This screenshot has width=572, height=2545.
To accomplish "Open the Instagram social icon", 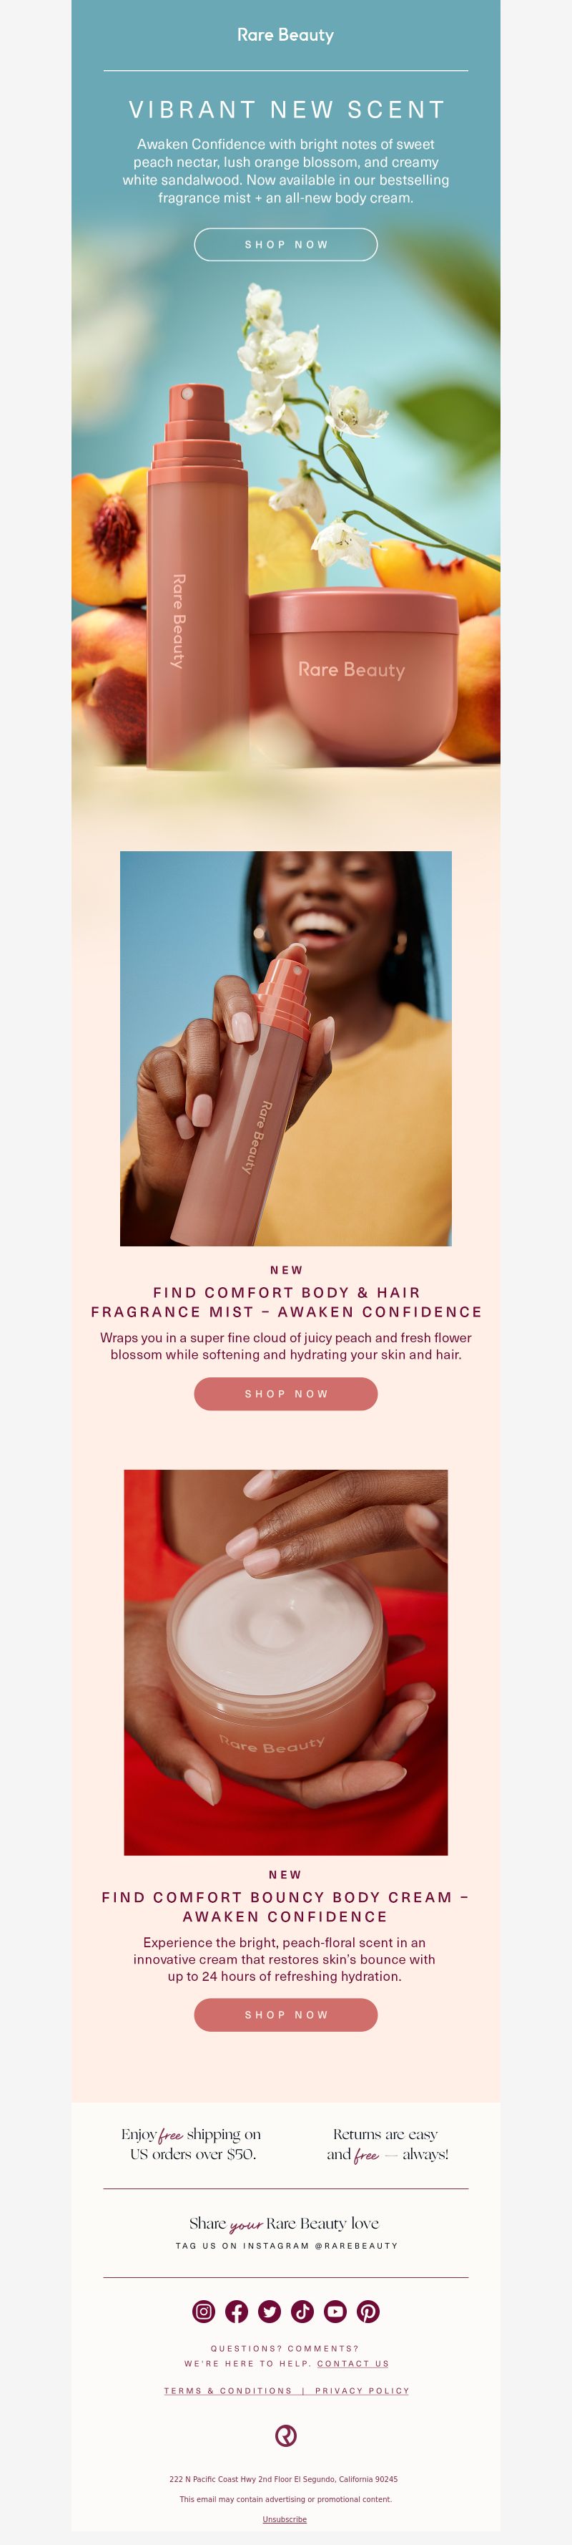I will click(x=203, y=2311).
